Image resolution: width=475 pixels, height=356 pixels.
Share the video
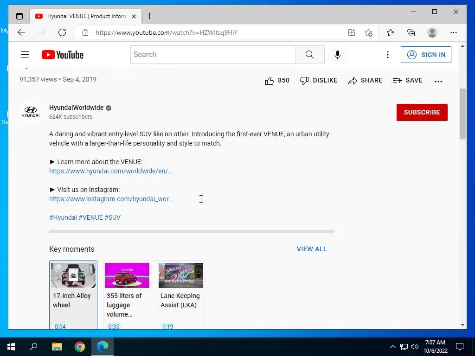point(365,81)
